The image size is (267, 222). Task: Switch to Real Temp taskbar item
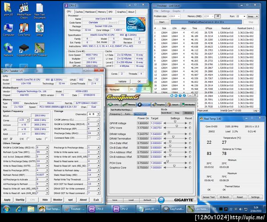click(49, 209)
